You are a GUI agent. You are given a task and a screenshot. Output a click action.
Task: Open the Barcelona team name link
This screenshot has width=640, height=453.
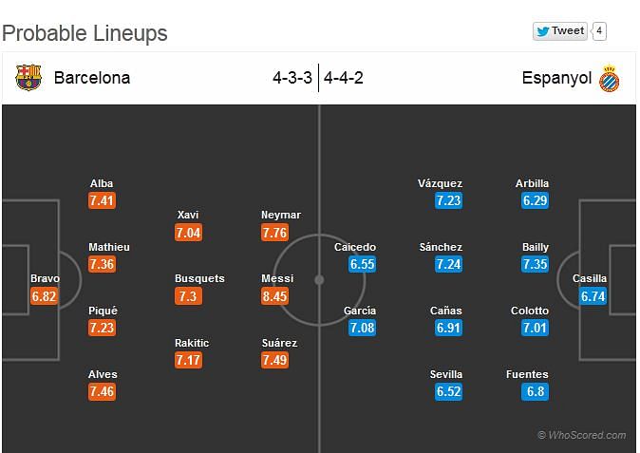[92, 78]
